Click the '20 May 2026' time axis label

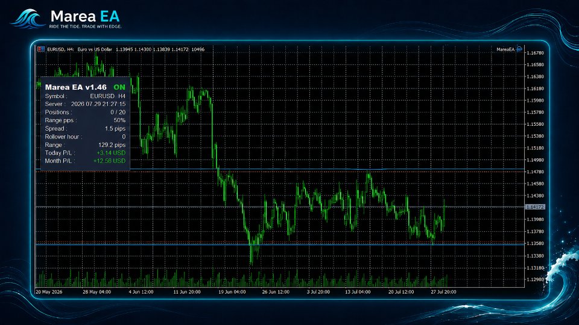pyautogui.click(x=49, y=292)
